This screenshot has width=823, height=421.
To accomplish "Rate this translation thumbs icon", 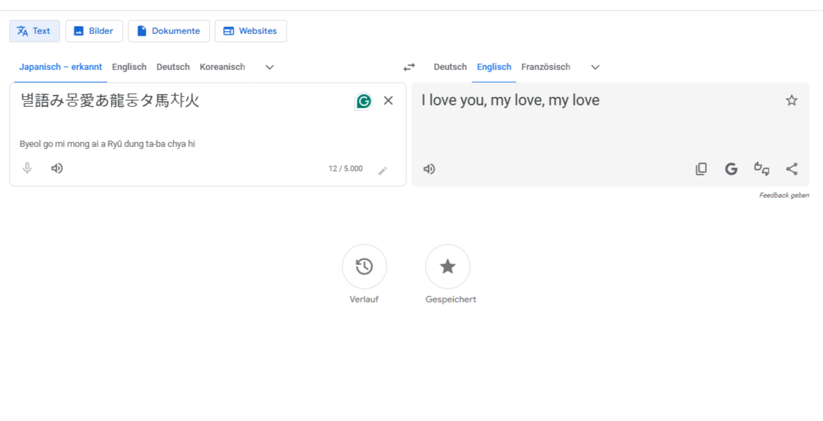I will 762,169.
